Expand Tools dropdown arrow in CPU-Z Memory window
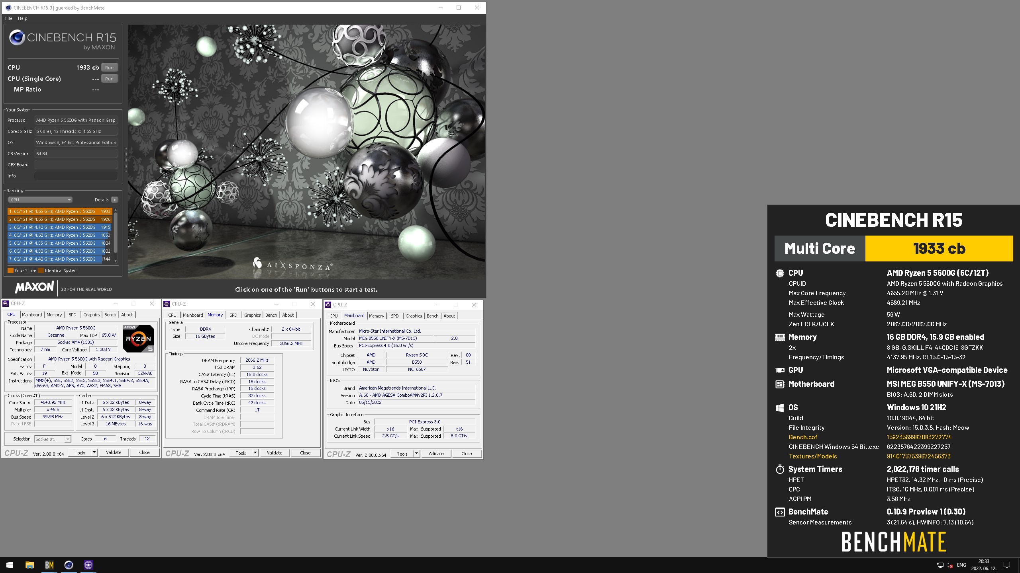The image size is (1020, 573). pyautogui.click(x=255, y=453)
